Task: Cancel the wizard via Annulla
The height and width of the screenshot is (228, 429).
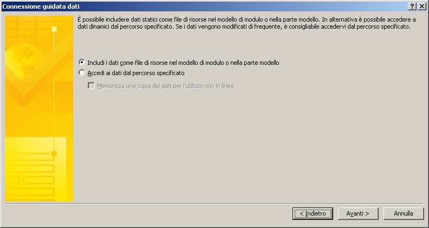Action: click(x=404, y=213)
